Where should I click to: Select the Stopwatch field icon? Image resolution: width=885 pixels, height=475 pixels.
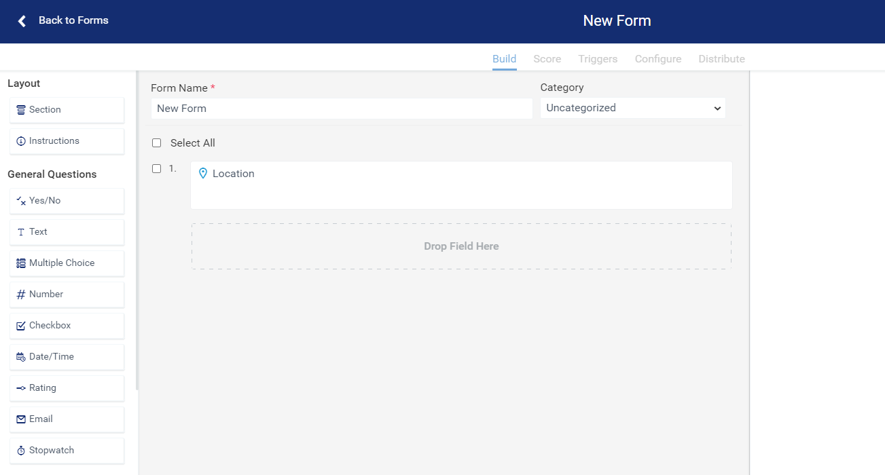click(x=21, y=449)
